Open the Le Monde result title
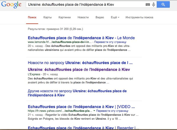The height and width of the screenshot is (130, 177). [x=81, y=38]
